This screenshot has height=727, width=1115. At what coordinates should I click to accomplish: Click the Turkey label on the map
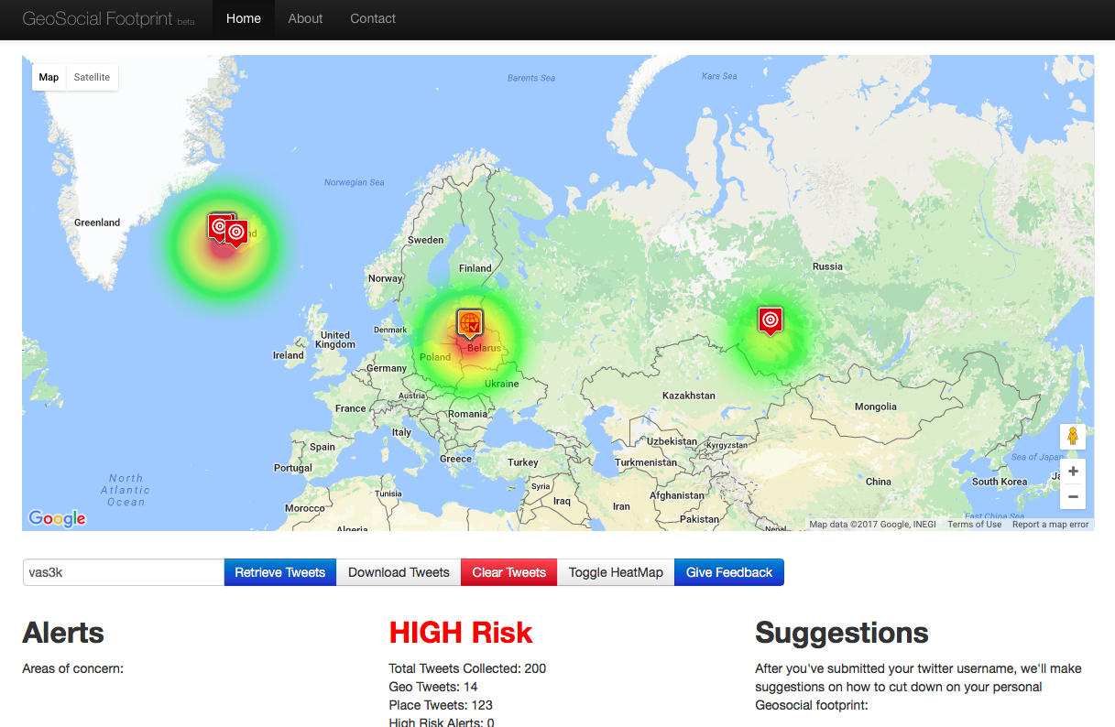click(x=523, y=462)
